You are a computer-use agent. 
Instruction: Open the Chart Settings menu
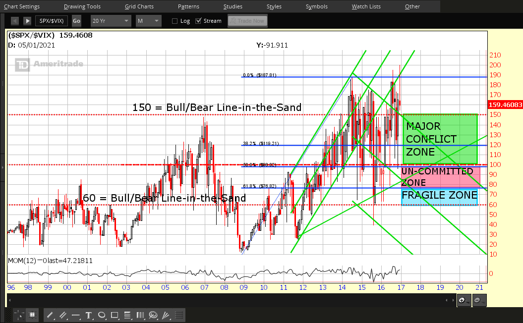click(x=22, y=6)
